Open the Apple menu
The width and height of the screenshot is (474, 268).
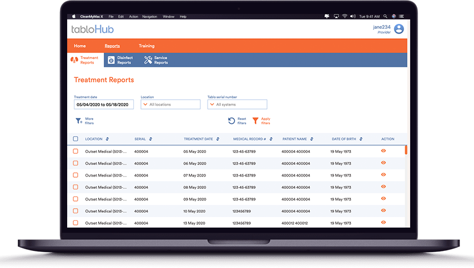click(x=73, y=17)
